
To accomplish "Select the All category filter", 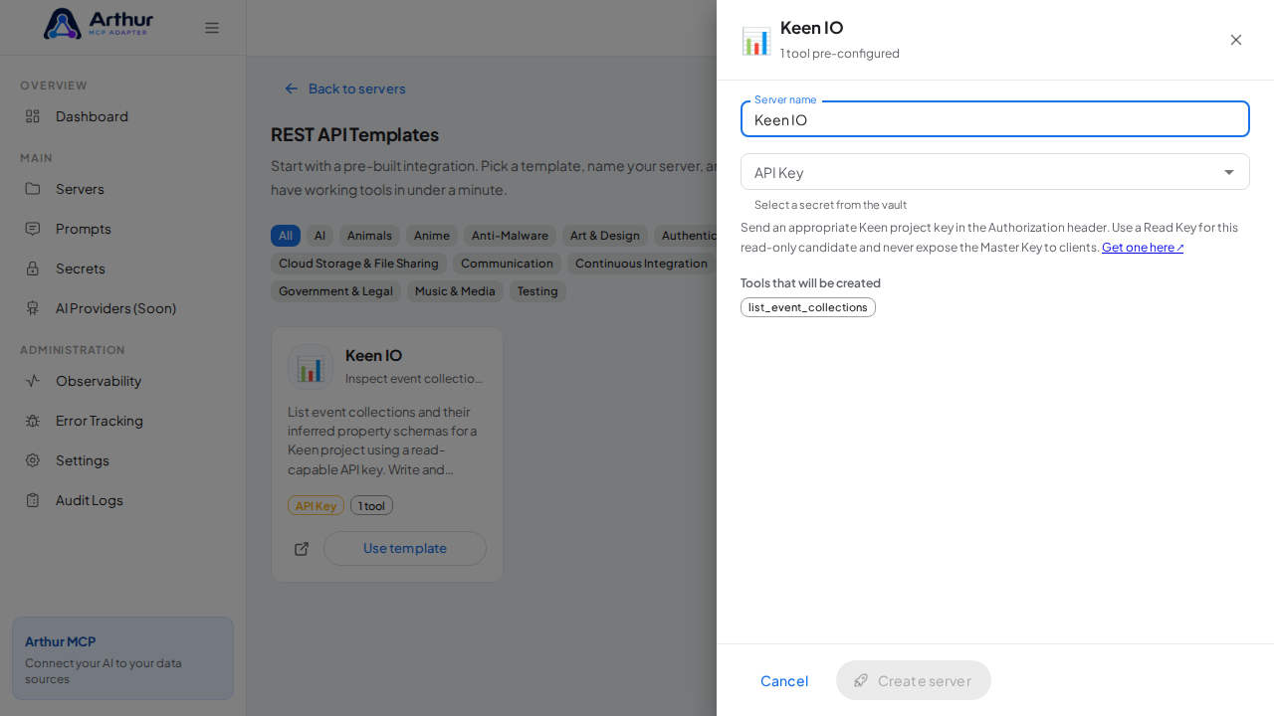I will (286, 236).
